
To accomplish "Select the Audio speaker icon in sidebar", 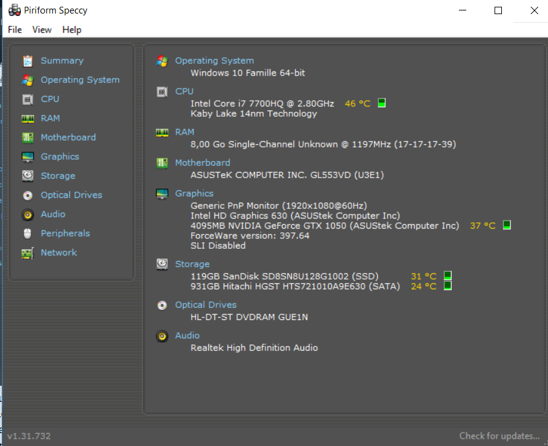I will [28, 214].
